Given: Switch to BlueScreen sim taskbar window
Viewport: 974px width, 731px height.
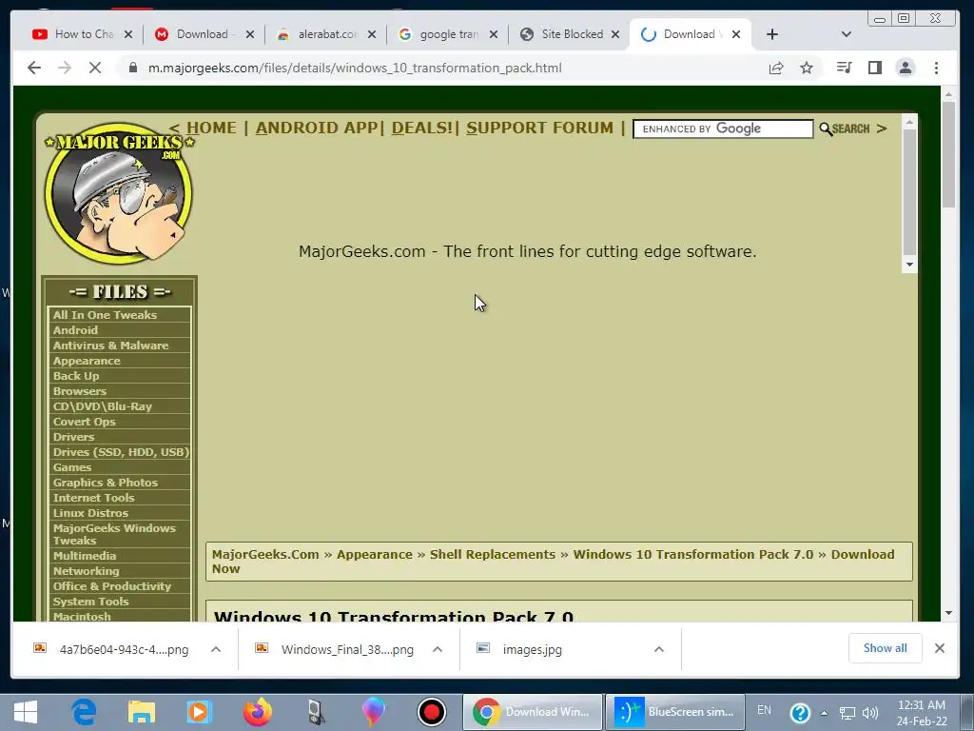Looking at the screenshot, I should tap(674, 712).
